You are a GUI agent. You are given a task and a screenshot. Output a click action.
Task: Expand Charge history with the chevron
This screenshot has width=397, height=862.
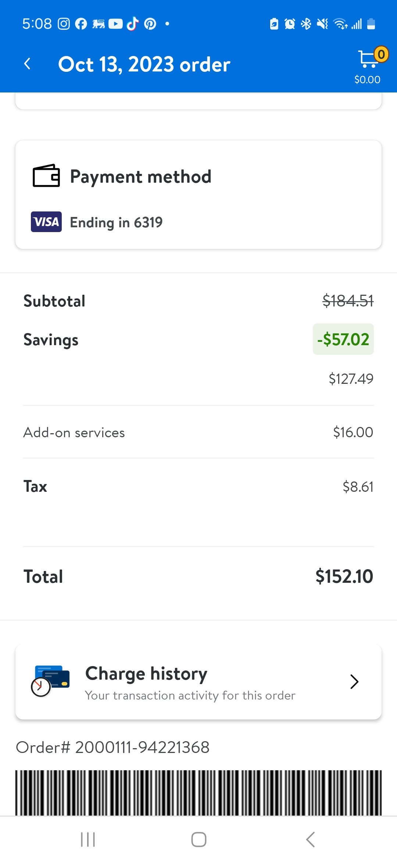pos(354,681)
